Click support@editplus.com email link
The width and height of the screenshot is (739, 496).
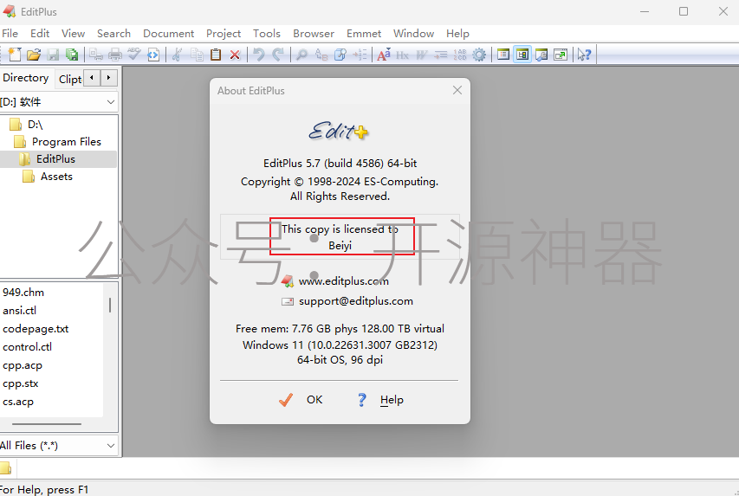point(356,301)
